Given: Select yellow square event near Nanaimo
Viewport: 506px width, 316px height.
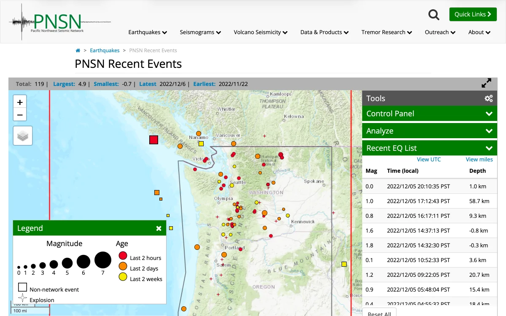Looking at the screenshot, I should [201, 144].
